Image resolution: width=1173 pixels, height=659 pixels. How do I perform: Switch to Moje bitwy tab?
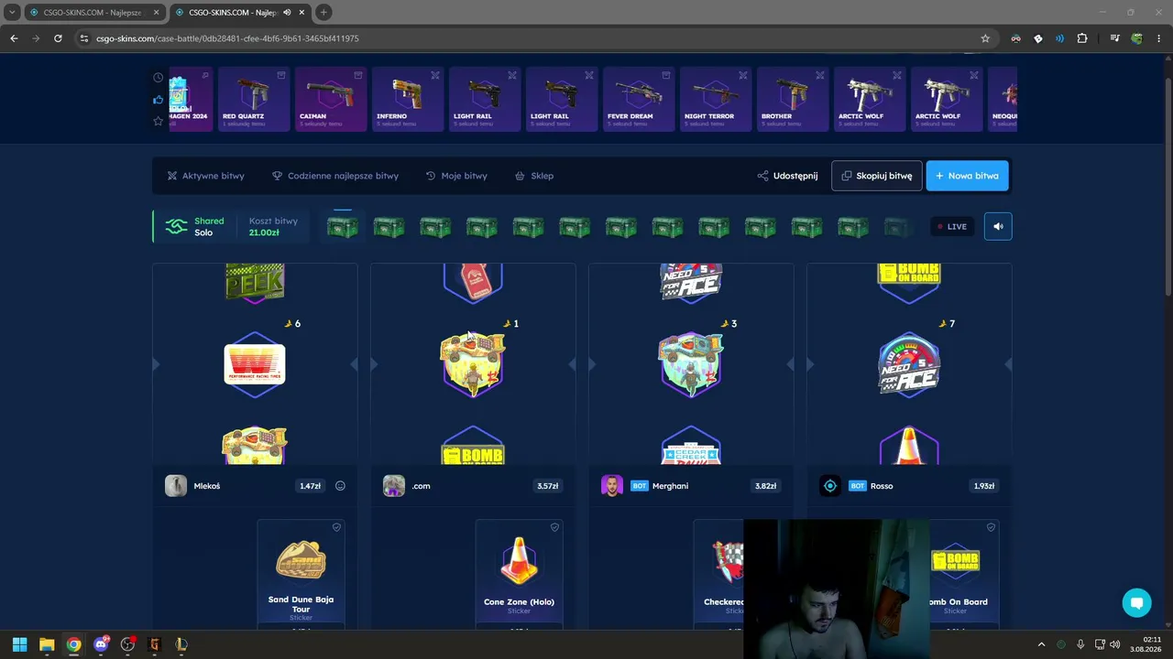pyautogui.click(x=456, y=176)
